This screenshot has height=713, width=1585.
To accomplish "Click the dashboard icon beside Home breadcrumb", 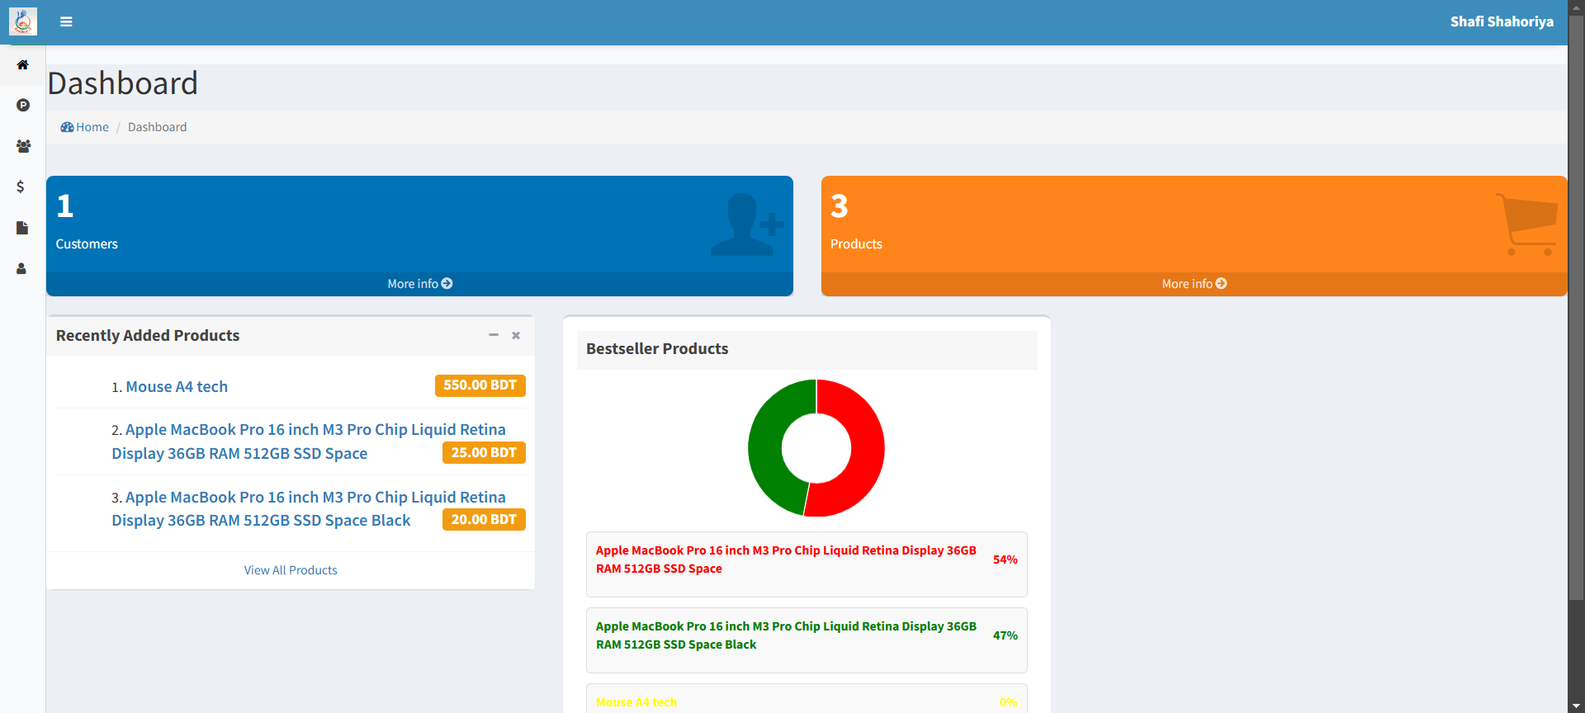I will coord(67,127).
